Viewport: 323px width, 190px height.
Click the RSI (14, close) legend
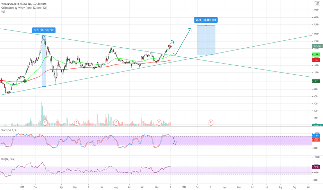point(8,159)
